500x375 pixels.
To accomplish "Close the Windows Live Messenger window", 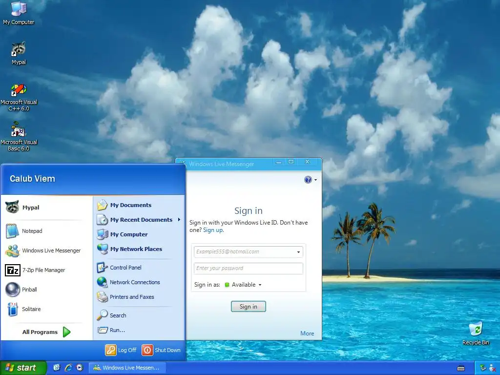I will (308, 162).
